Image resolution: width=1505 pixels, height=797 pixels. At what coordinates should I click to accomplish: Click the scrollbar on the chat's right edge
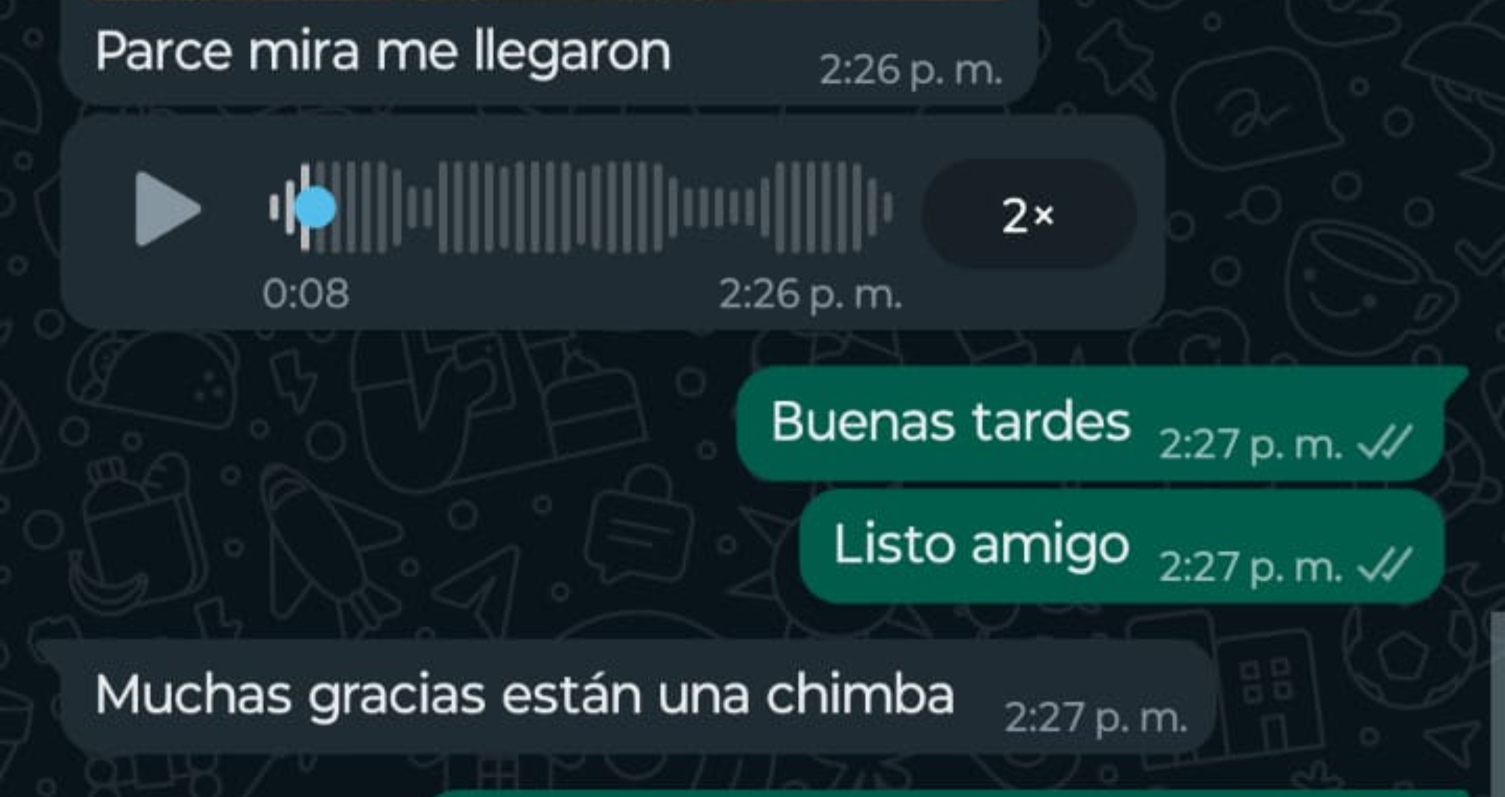tap(1497, 704)
